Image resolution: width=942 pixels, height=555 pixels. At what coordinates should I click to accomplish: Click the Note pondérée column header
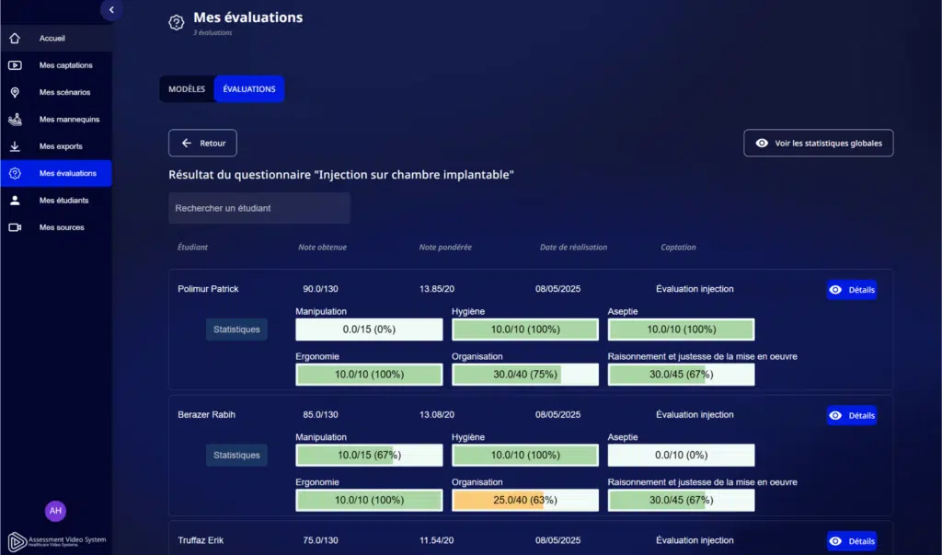(445, 248)
